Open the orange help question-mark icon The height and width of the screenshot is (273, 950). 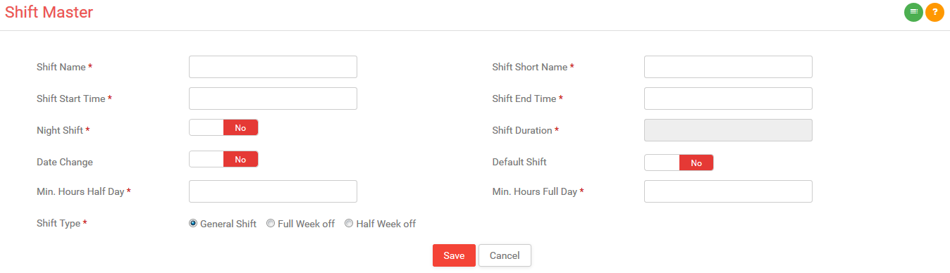pos(934,12)
